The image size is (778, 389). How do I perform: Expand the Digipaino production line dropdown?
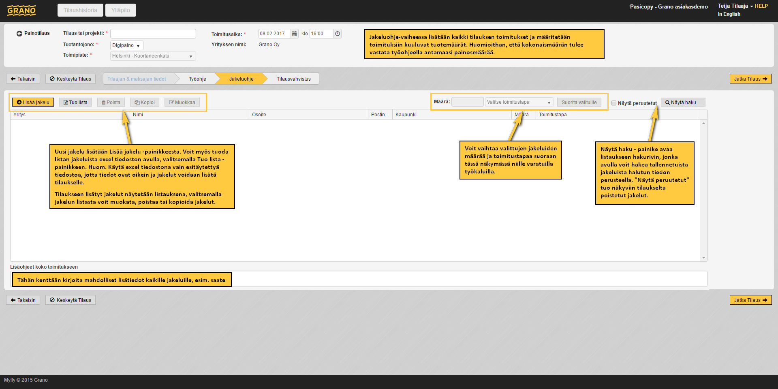126,45
